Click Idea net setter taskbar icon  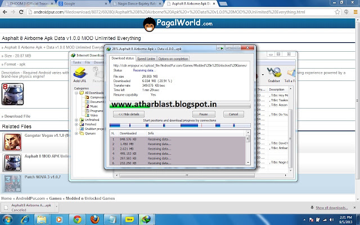point(129,219)
